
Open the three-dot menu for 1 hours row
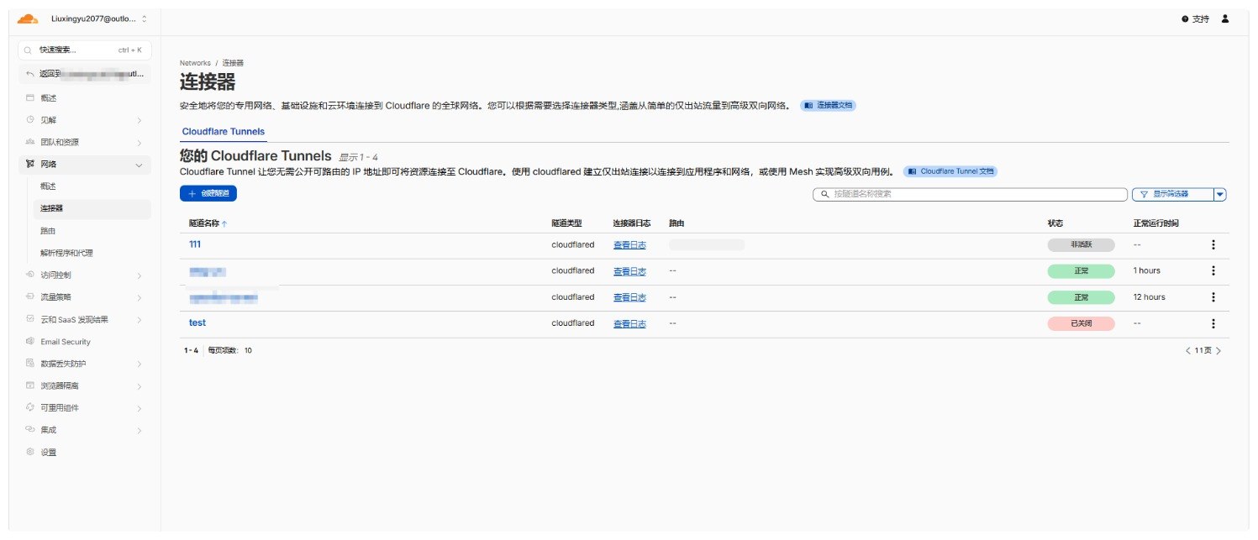tap(1213, 271)
